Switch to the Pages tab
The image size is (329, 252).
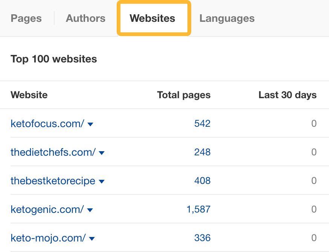point(26,18)
